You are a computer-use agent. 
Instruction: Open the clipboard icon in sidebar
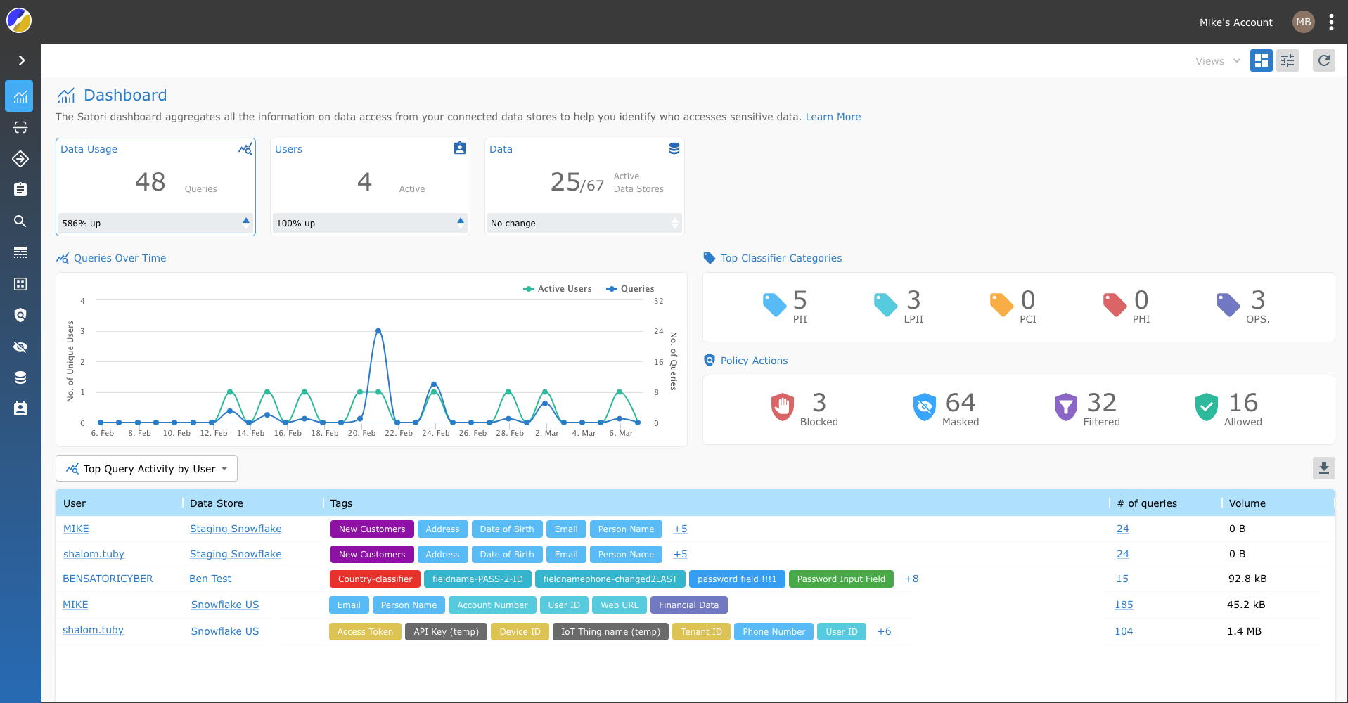point(20,190)
